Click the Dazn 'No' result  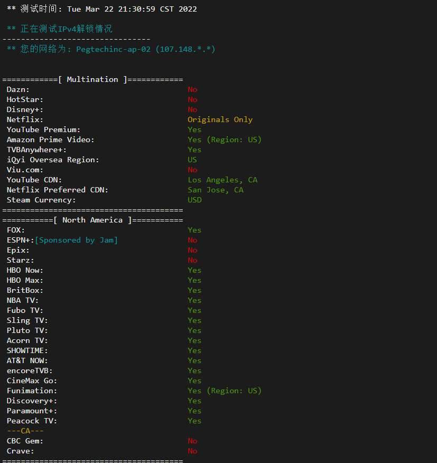[x=192, y=89]
